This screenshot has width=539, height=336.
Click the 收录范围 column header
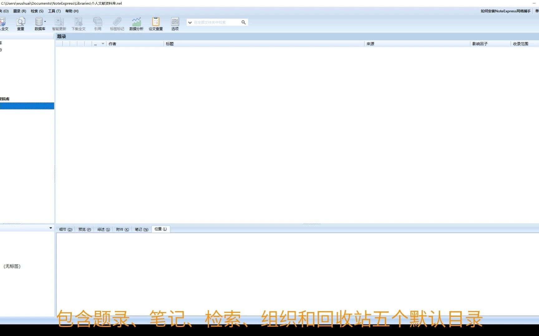click(525, 44)
